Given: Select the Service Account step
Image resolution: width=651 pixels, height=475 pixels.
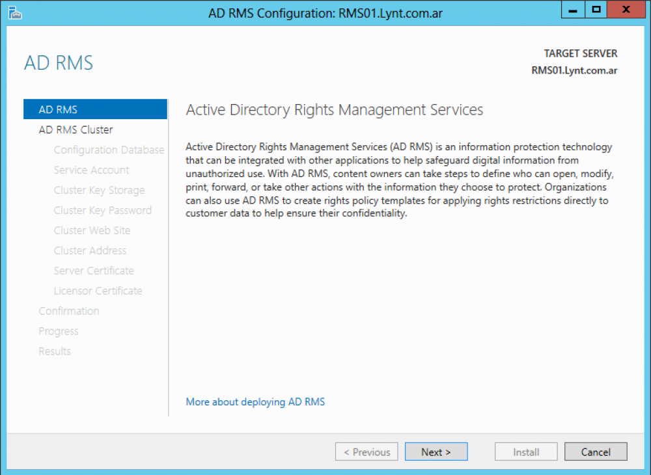Looking at the screenshot, I should point(91,170).
